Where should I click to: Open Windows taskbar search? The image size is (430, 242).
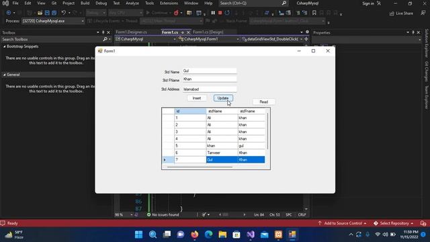[x=153, y=235]
